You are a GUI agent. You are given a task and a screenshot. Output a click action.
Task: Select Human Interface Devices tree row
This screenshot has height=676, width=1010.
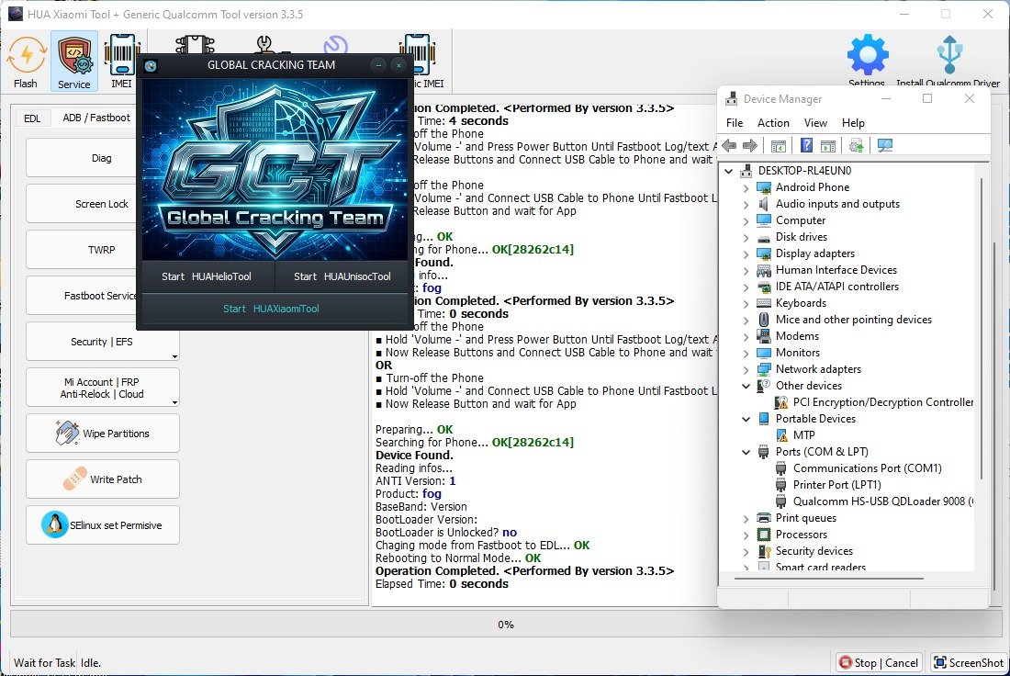836,270
